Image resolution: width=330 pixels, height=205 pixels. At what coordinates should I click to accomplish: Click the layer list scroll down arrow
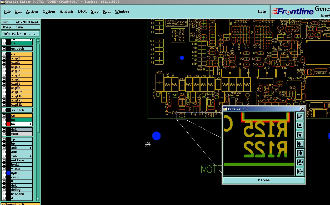(x=38, y=199)
